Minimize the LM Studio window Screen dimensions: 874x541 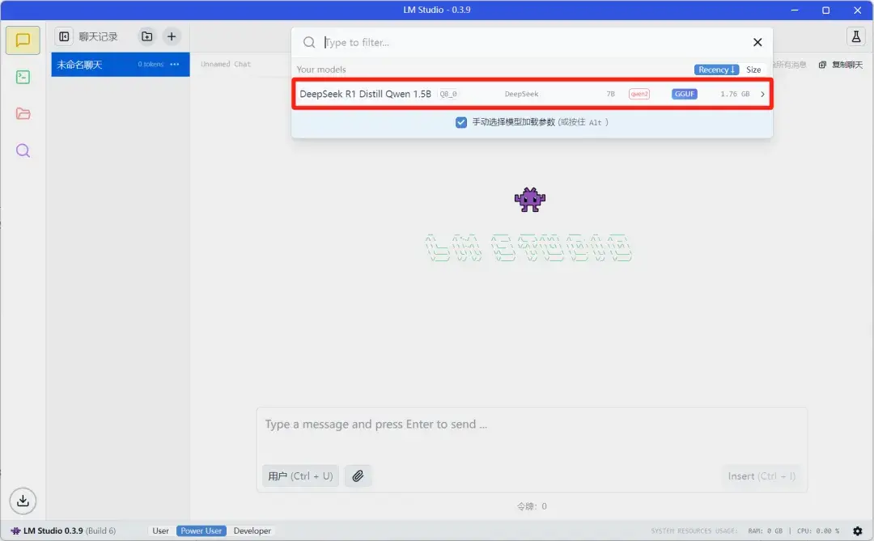795,10
